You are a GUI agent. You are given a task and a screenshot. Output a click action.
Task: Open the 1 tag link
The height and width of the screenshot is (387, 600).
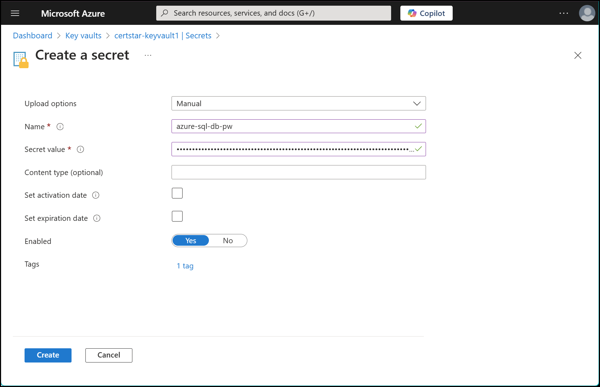click(185, 266)
